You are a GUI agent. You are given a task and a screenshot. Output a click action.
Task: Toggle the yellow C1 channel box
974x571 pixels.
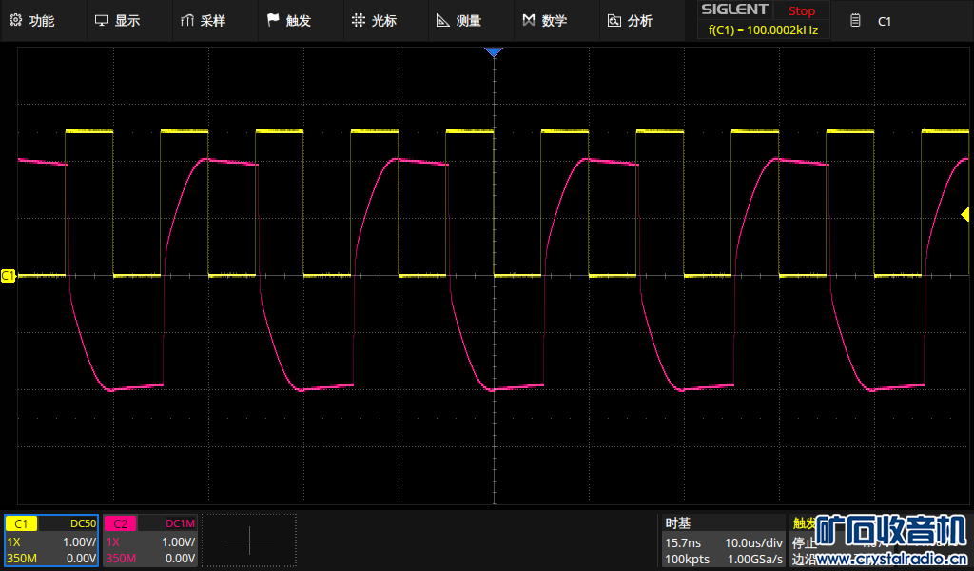21,523
